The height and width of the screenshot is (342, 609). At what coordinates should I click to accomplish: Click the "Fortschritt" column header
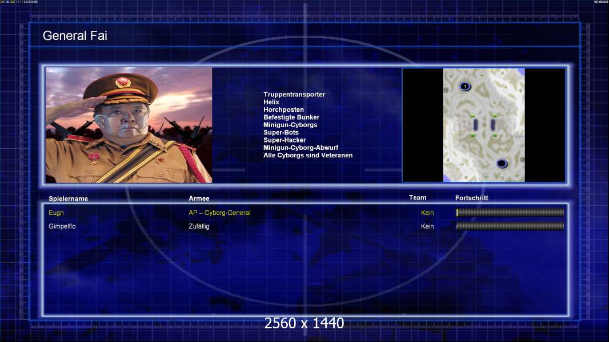click(x=471, y=198)
